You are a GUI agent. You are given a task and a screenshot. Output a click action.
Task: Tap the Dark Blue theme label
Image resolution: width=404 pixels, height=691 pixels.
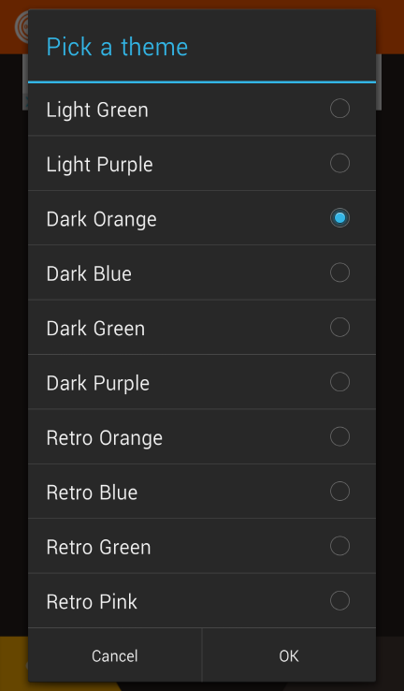coord(89,273)
